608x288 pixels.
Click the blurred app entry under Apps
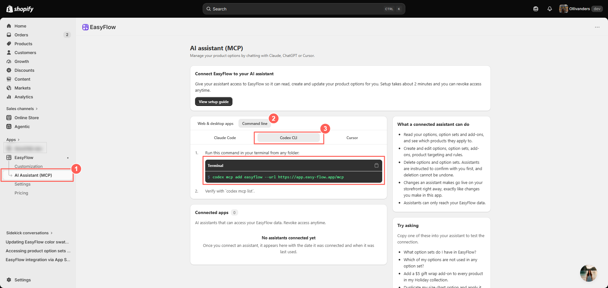(25, 148)
